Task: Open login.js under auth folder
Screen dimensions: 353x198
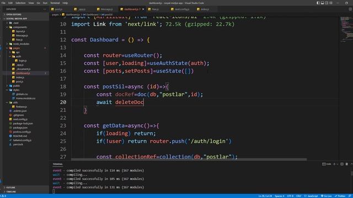Action: click(x=23, y=61)
